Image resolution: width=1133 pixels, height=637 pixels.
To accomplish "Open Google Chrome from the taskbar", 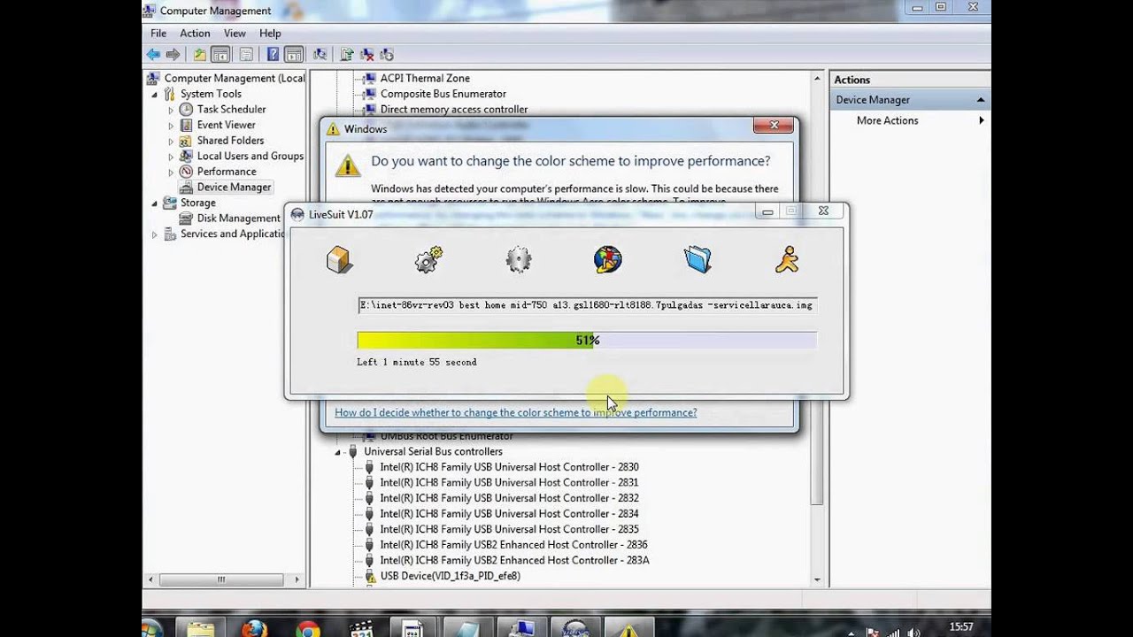I will (x=308, y=630).
